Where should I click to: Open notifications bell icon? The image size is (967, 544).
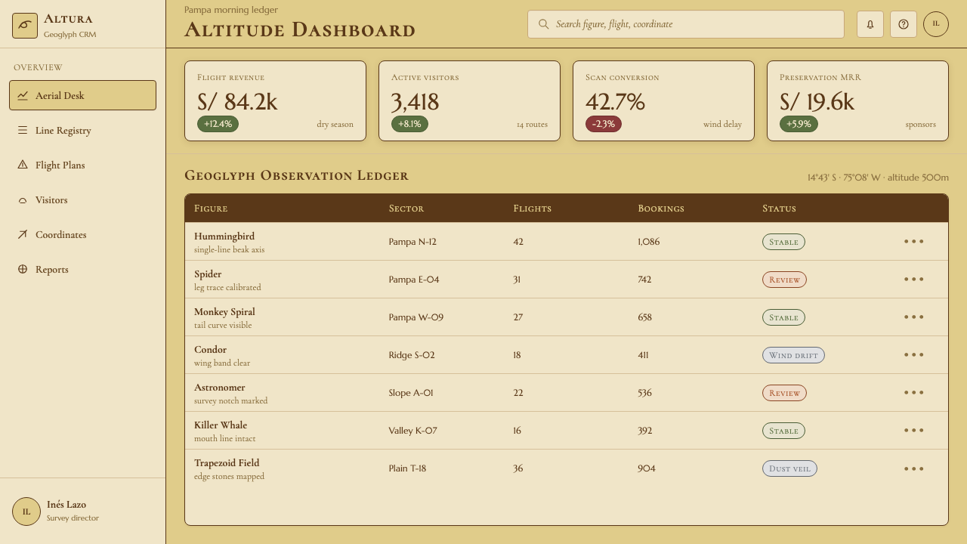(x=870, y=24)
